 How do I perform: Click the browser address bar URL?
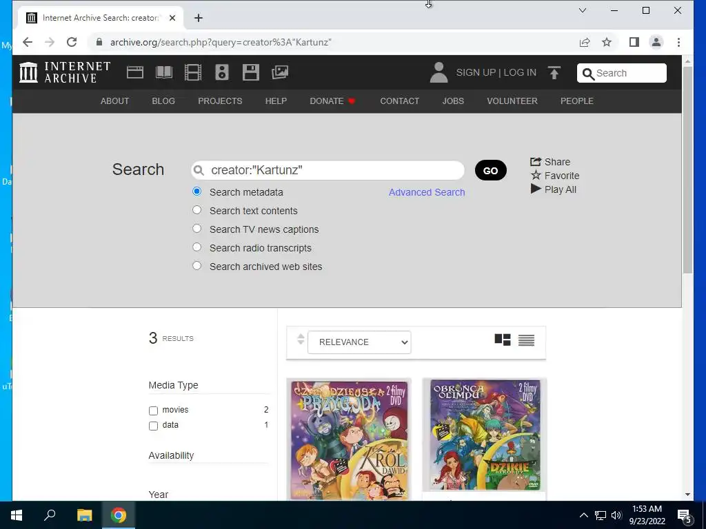point(221,42)
